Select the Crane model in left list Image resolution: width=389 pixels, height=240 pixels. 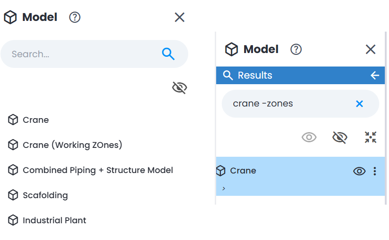click(36, 120)
